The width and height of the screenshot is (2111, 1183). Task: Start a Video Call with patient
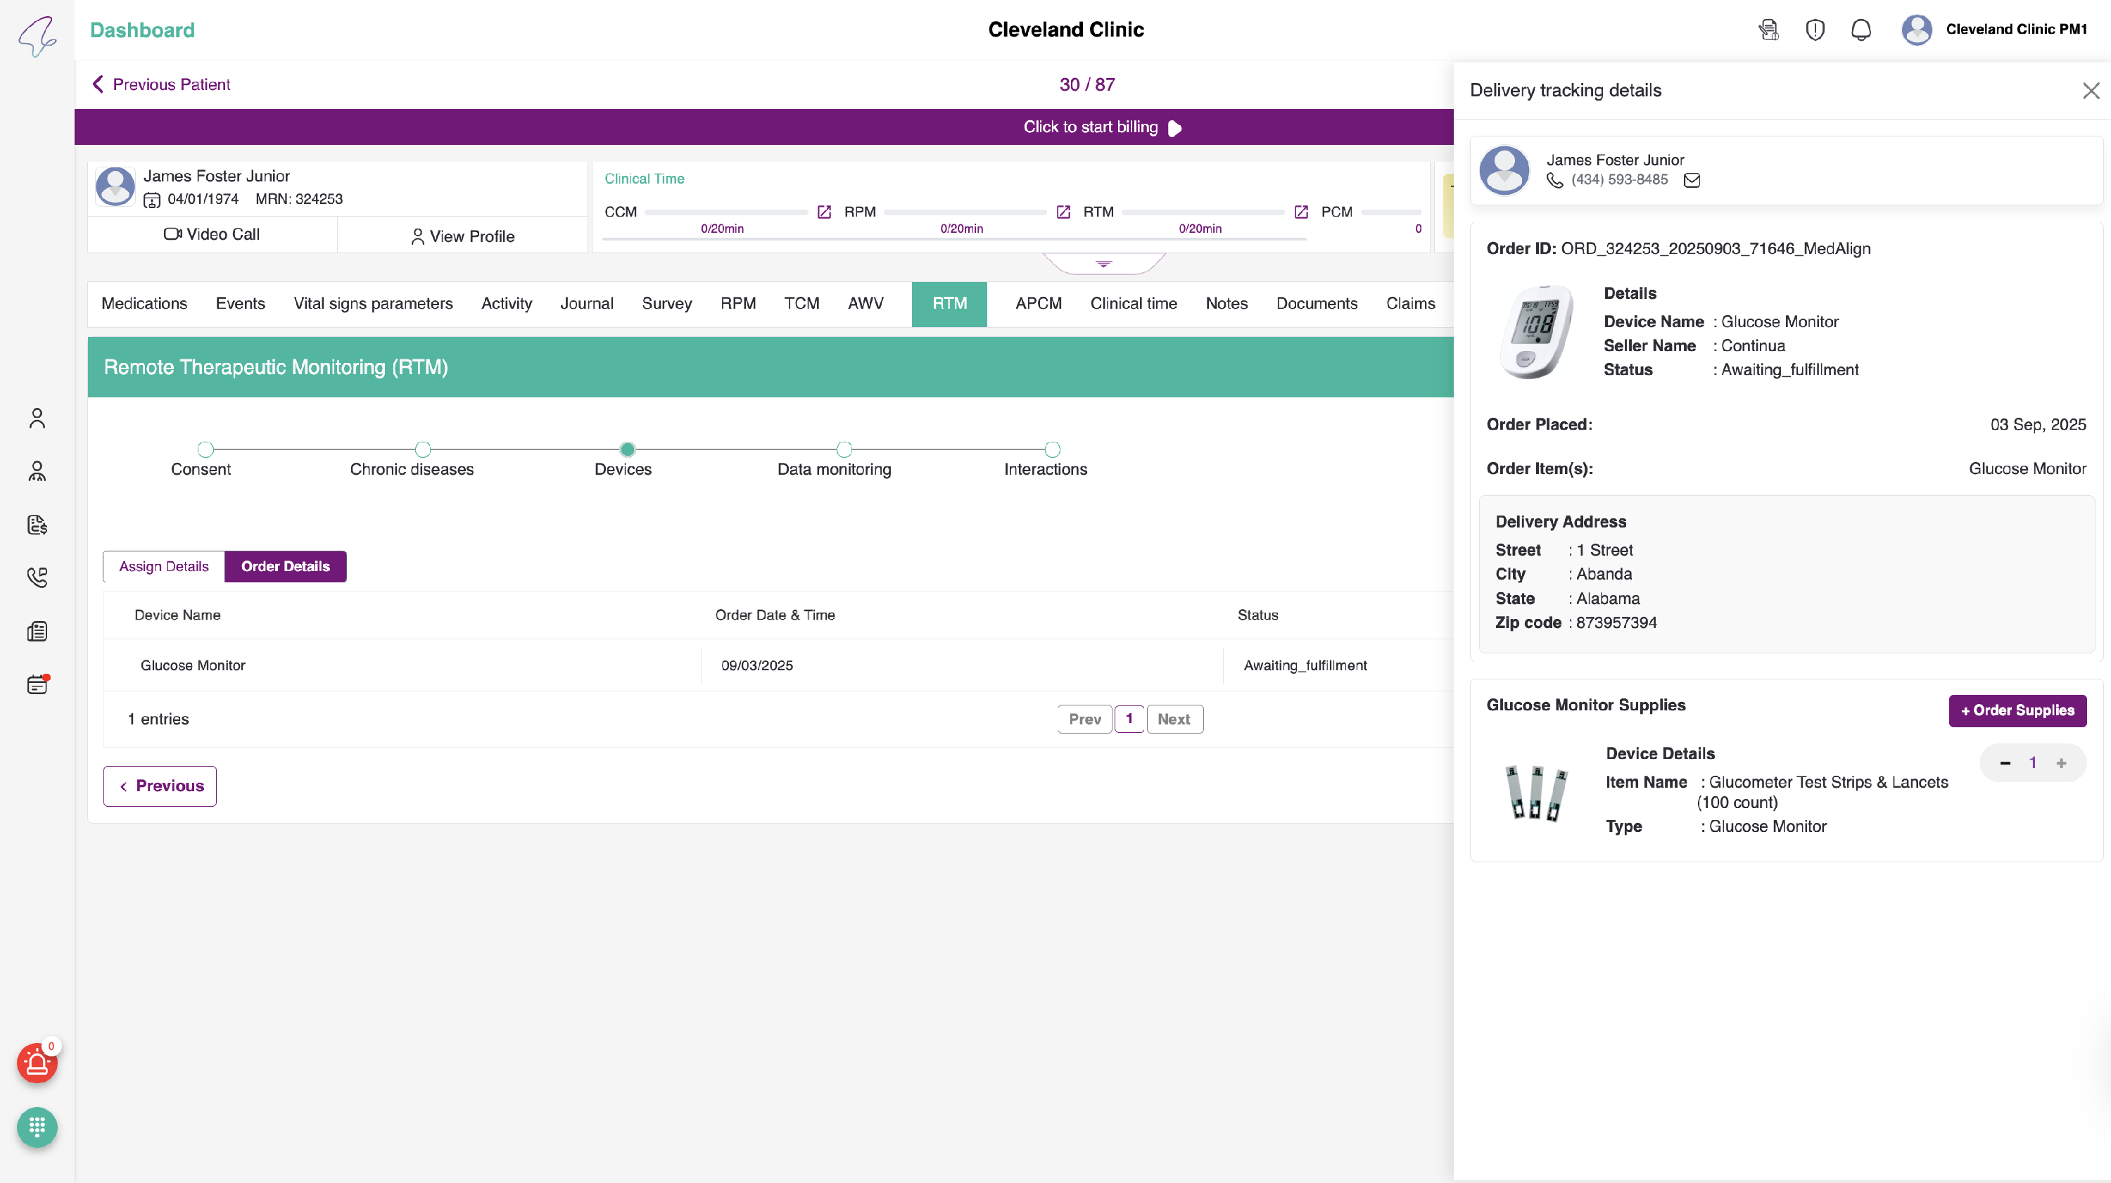click(211, 234)
